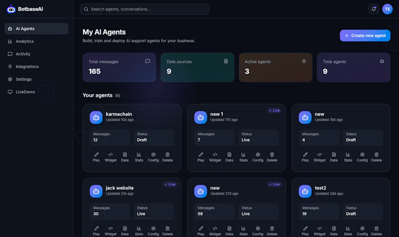Delete the agent updated 27d ago
The height and width of the screenshot is (237, 399).
click(x=272, y=231)
